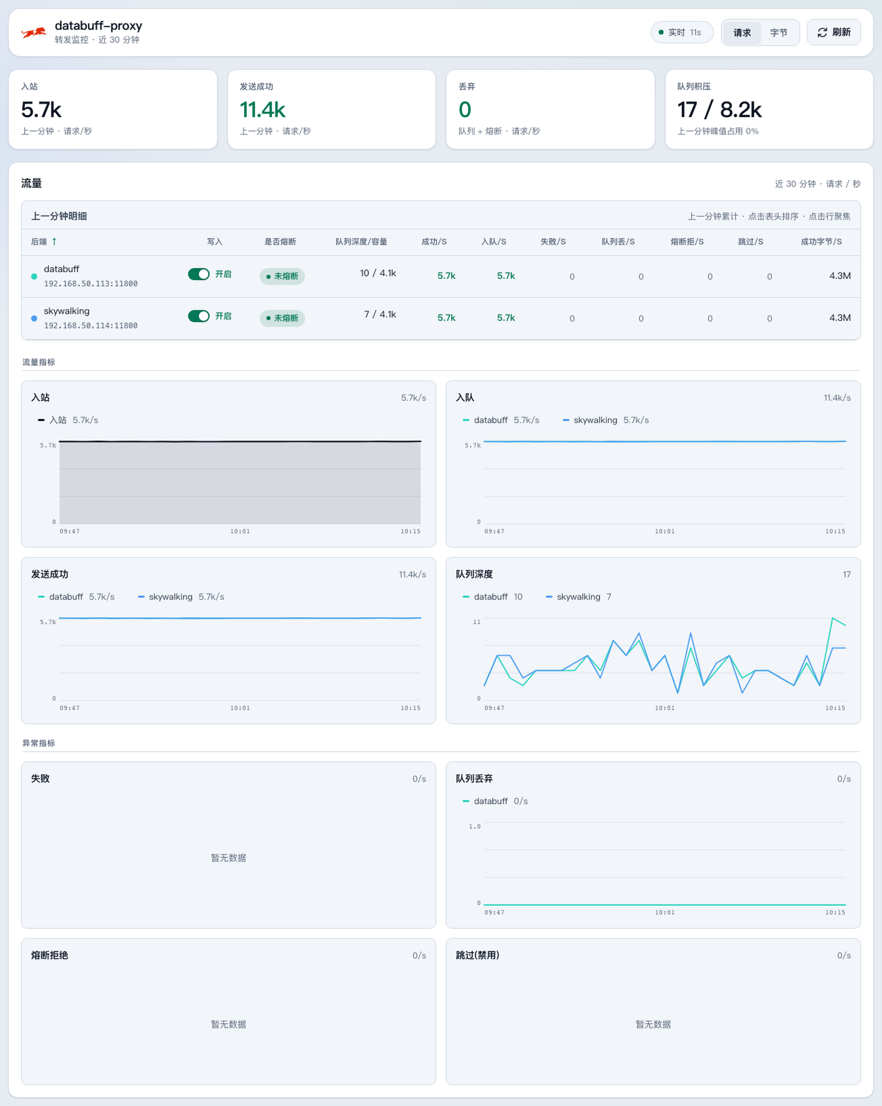Sort table by 失败/S column header

coord(553,242)
